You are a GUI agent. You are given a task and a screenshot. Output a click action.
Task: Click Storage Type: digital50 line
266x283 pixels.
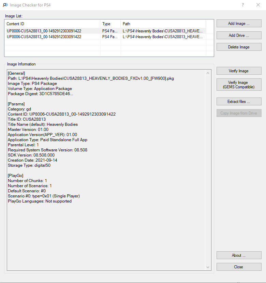coord(29,165)
